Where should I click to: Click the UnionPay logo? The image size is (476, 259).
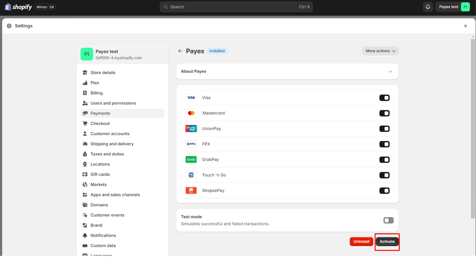(x=191, y=129)
